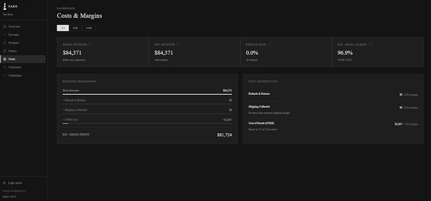
Task: Switch to the 180D time range
Action: pos(89,28)
